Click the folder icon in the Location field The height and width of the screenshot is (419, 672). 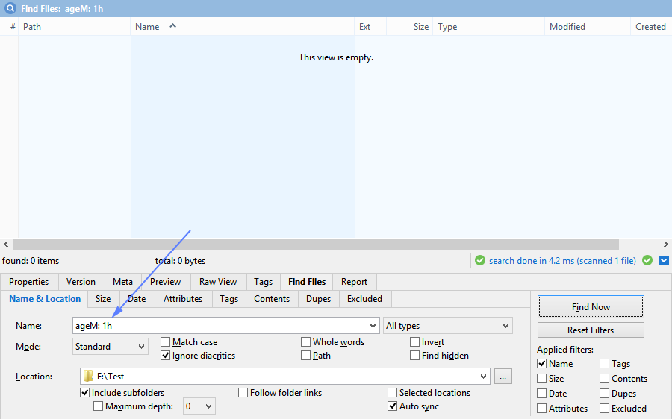[88, 377]
